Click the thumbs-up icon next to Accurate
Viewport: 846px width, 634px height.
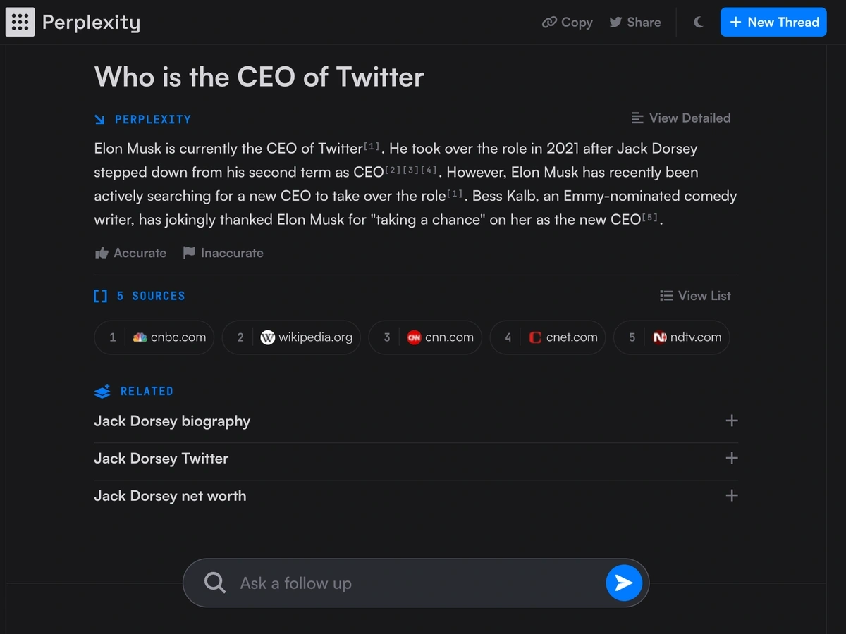tap(102, 253)
